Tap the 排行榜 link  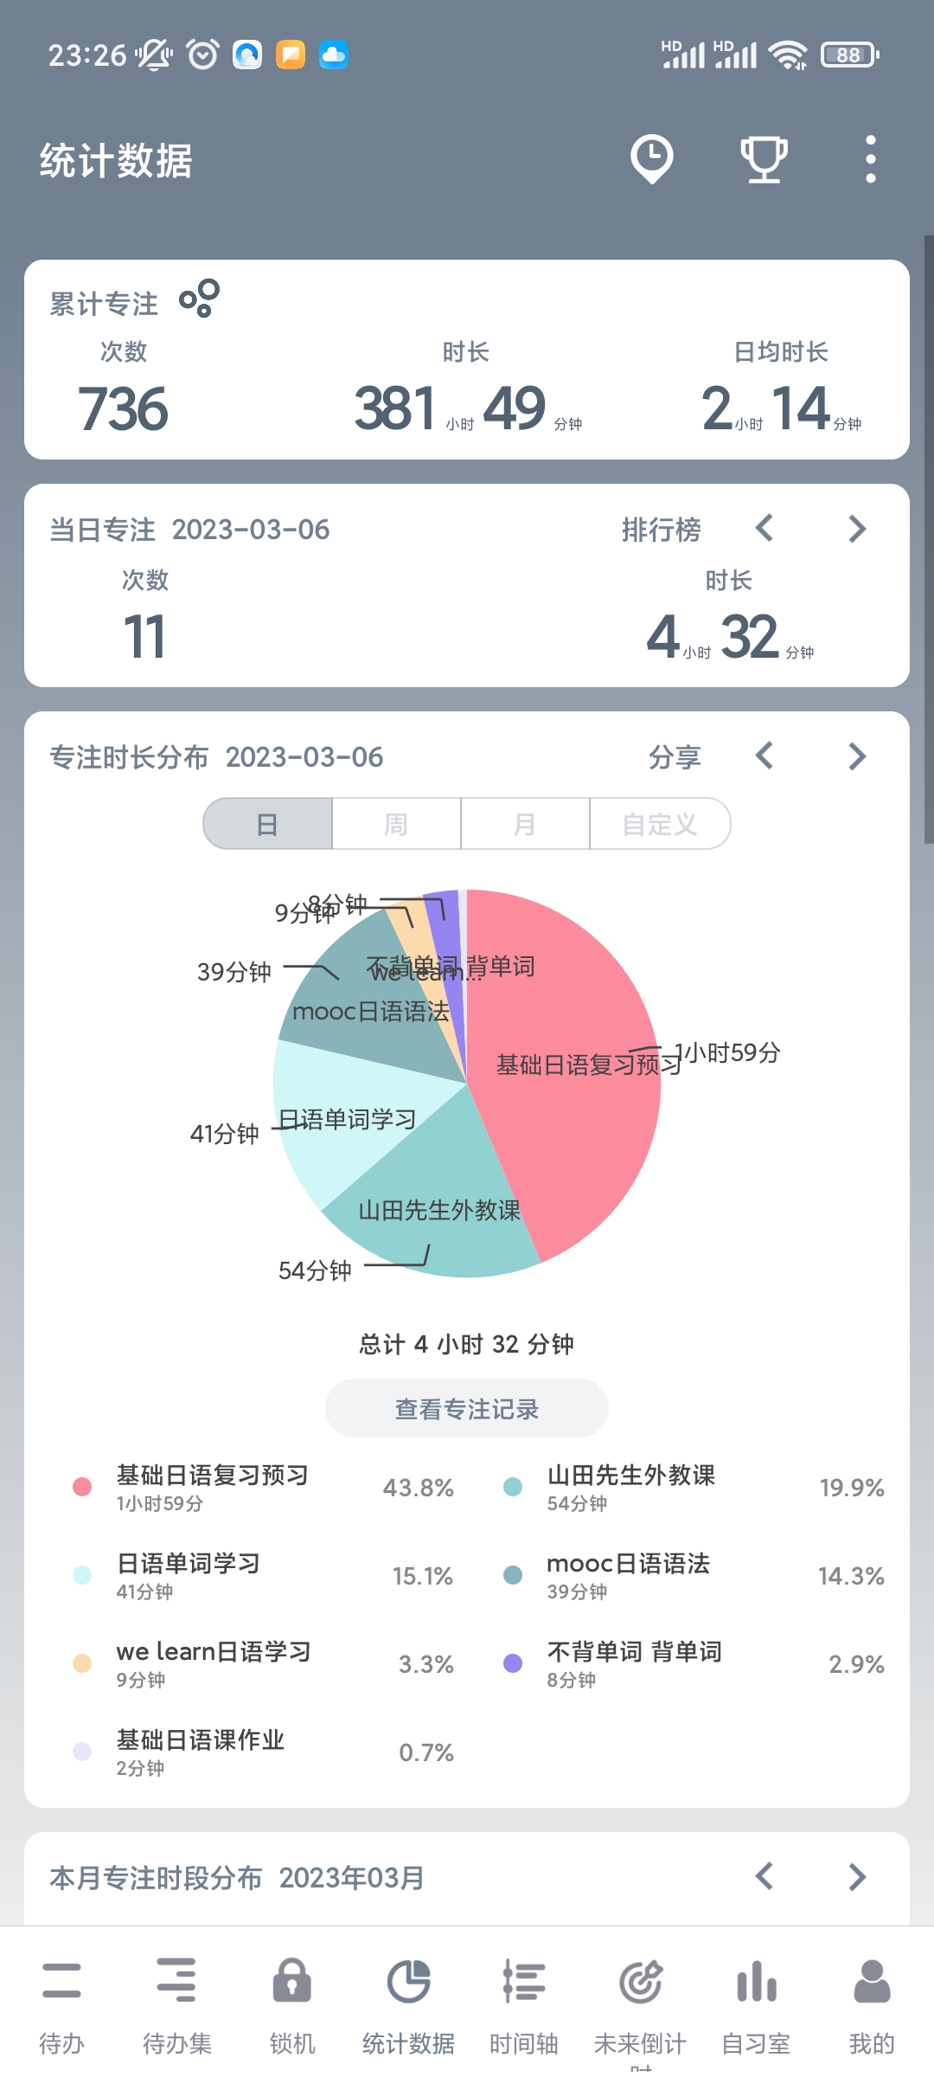tap(662, 530)
